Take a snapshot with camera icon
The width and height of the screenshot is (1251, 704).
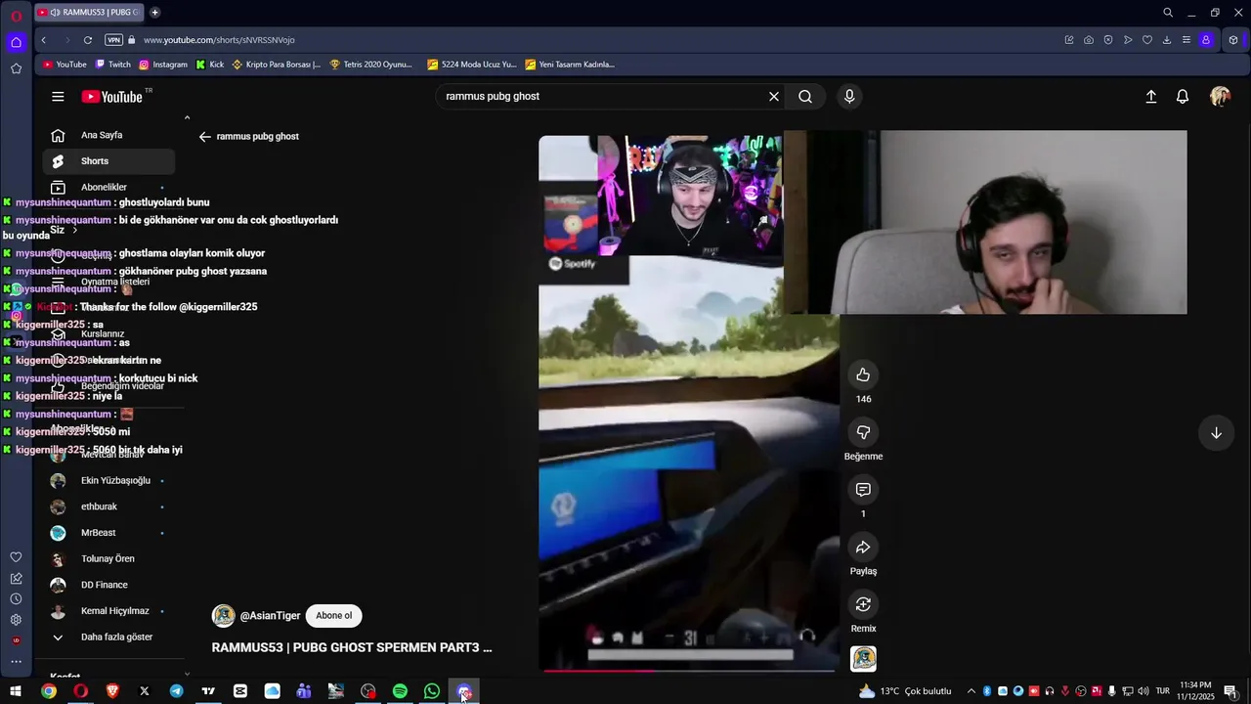[1089, 40]
